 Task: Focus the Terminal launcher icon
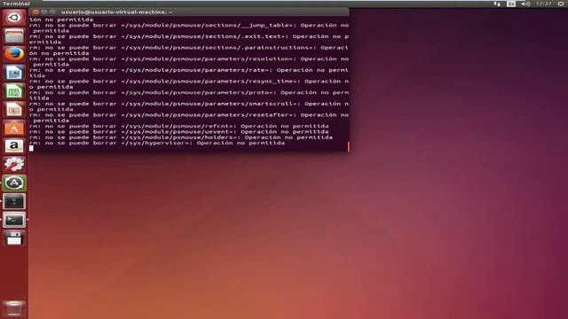click(x=14, y=220)
